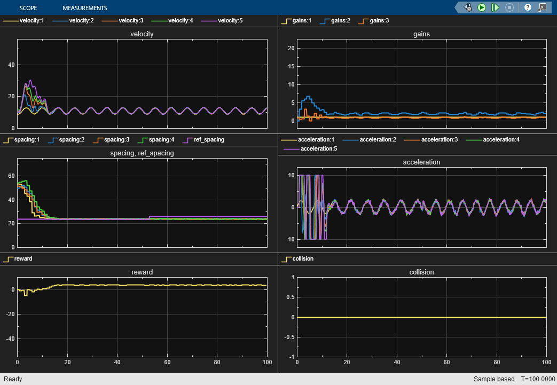
Task: Click the greyed-out Stop simulation button
Action: click(509, 7)
